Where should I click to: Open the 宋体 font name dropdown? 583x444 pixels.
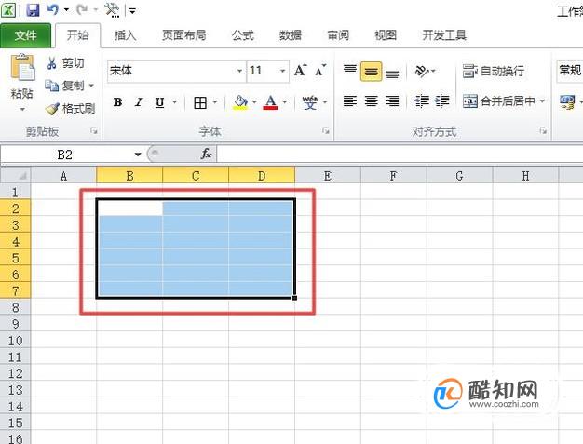[x=239, y=71]
